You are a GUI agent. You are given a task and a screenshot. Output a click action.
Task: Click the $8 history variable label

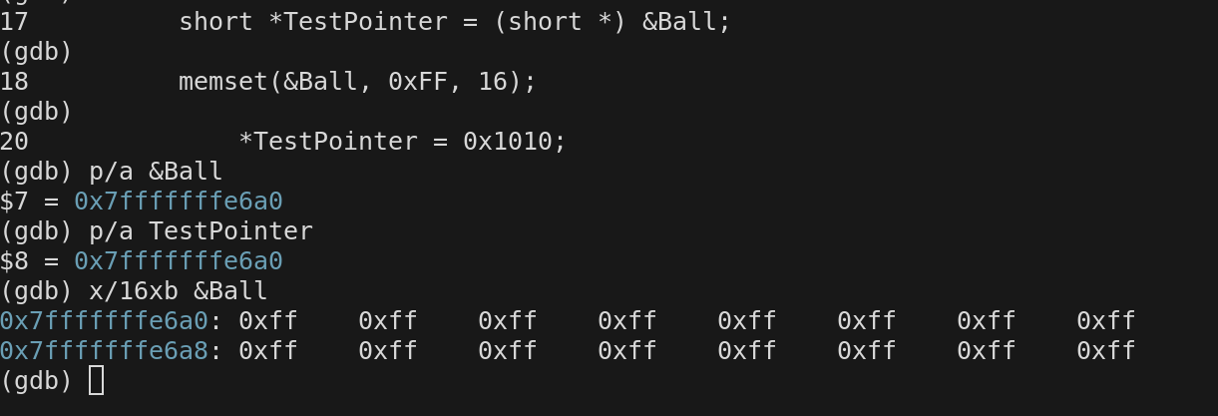pyautogui.click(x=14, y=260)
